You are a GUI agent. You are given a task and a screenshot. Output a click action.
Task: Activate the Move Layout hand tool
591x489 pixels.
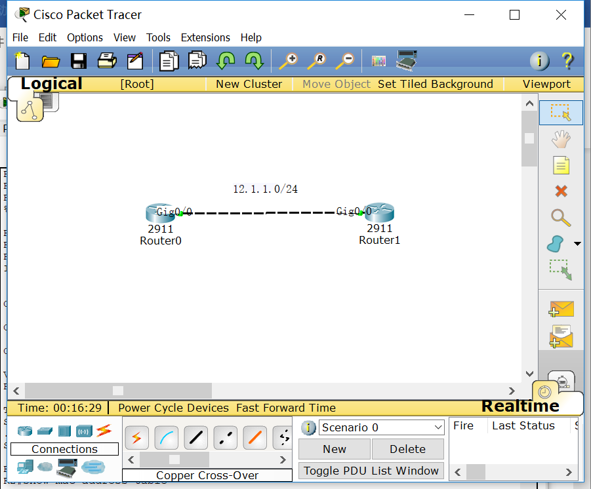coord(561,139)
